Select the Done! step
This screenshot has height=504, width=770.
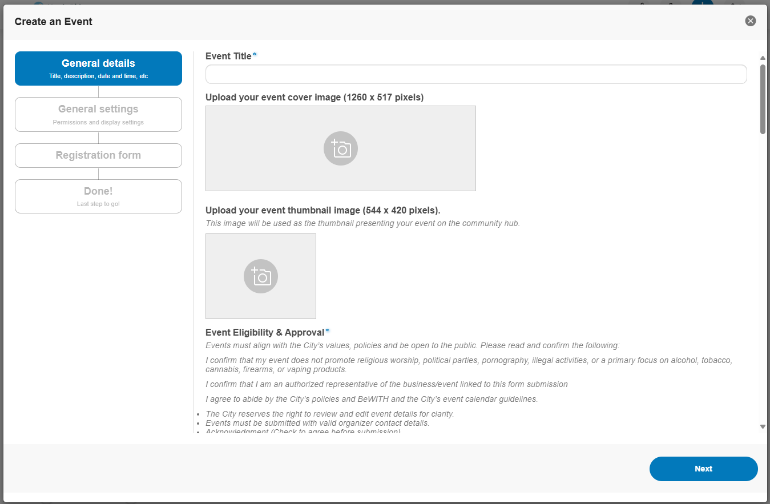point(98,196)
